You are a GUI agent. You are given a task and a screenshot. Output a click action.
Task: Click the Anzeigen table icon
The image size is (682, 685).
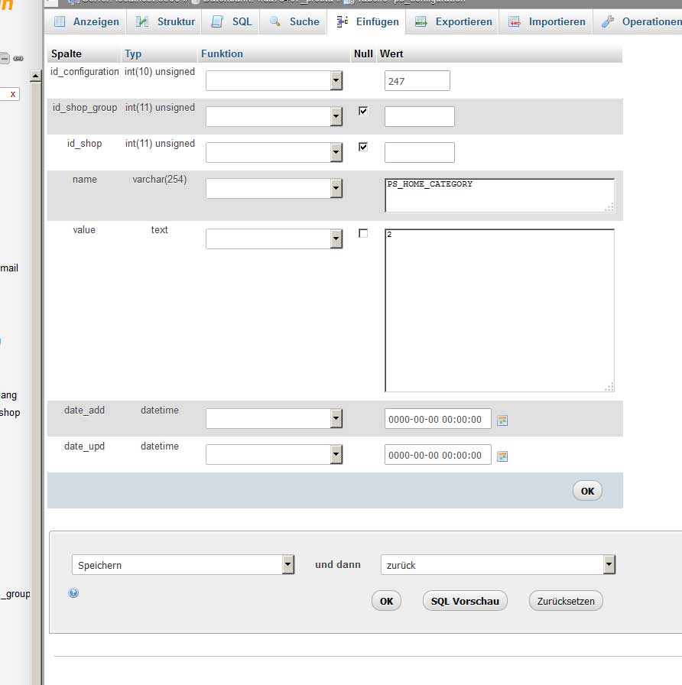(x=60, y=21)
